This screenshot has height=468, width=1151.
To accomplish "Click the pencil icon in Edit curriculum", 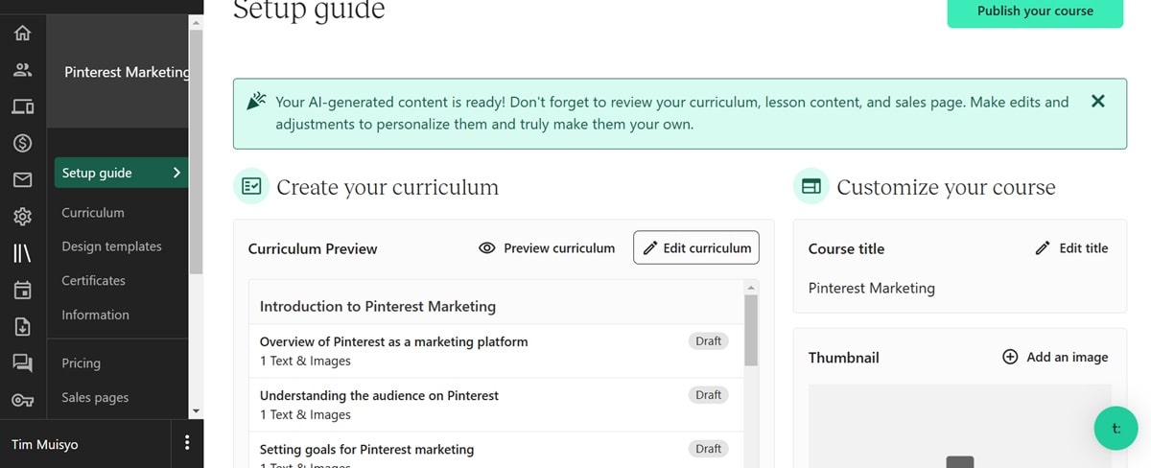I will (650, 247).
